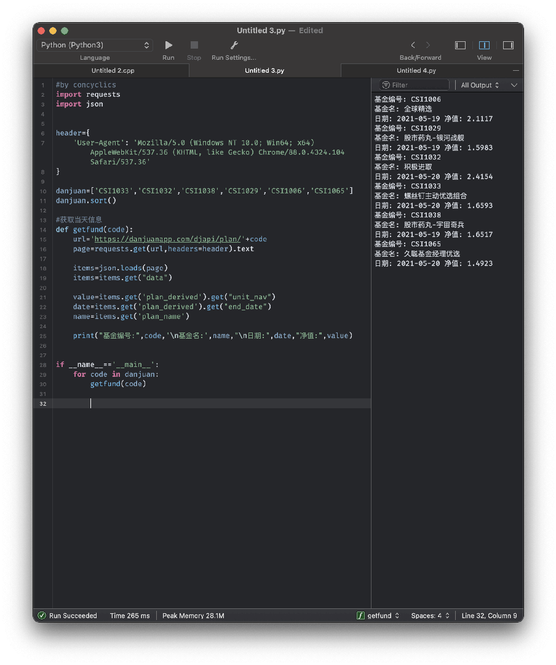Show the right panel view

pos(508,45)
